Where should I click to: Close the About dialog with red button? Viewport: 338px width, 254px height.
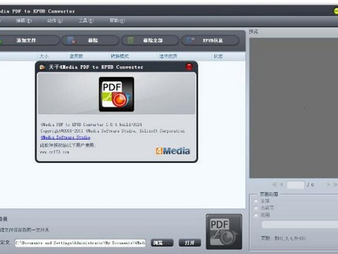pyautogui.click(x=189, y=67)
